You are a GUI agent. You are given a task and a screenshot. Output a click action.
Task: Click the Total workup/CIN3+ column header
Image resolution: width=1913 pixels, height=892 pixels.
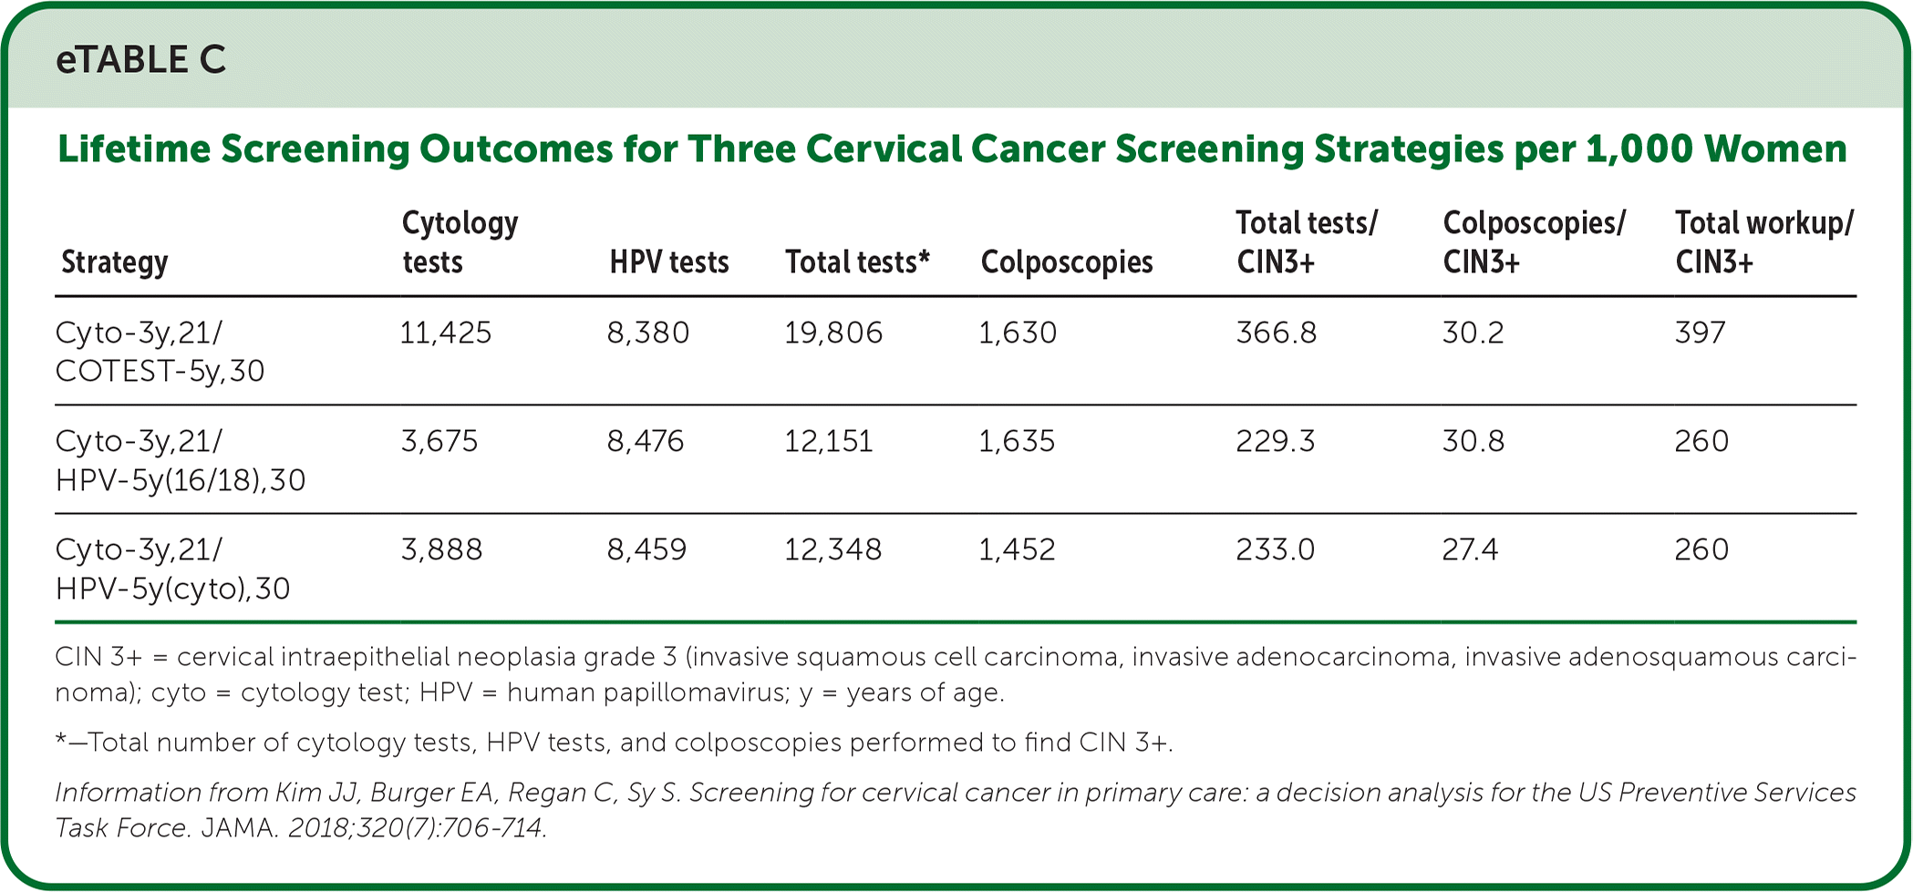(x=1763, y=242)
